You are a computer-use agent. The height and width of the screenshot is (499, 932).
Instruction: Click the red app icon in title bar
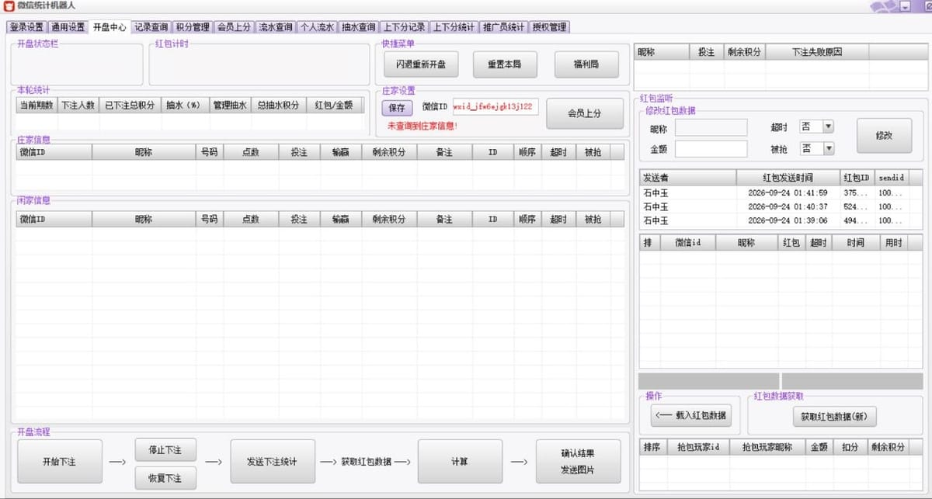click(x=9, y=6)
